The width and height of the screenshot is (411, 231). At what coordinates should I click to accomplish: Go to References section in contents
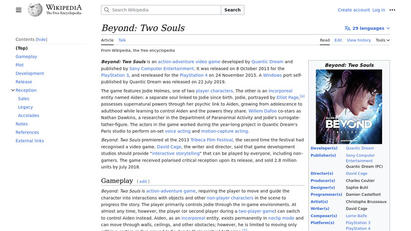27,132
